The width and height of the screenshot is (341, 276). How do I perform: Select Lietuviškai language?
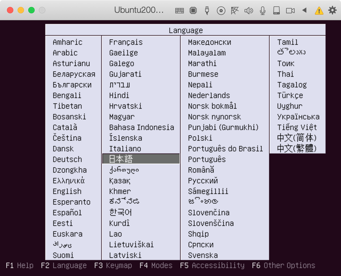(131, 245)
